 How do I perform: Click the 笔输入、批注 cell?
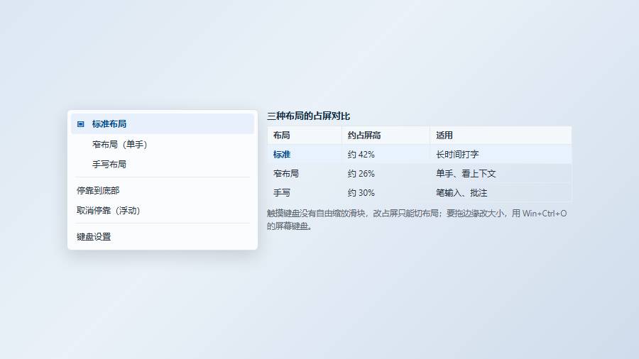pyautogui.click(x=501, y=193)
